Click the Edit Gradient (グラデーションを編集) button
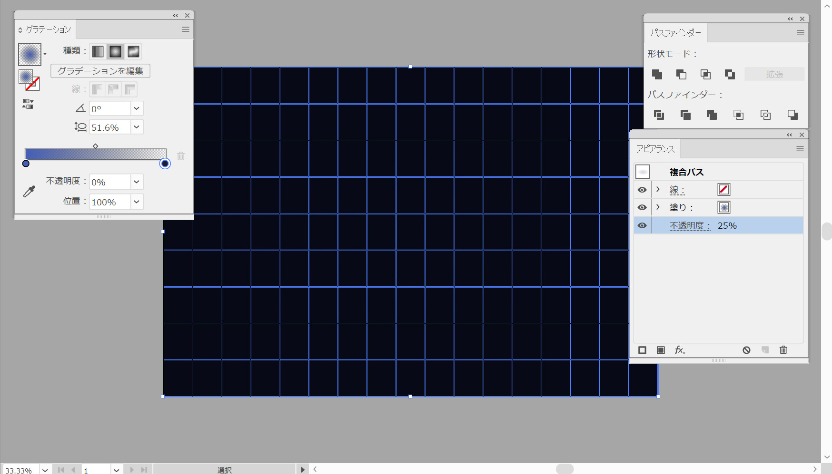 (x=100, y=71)
